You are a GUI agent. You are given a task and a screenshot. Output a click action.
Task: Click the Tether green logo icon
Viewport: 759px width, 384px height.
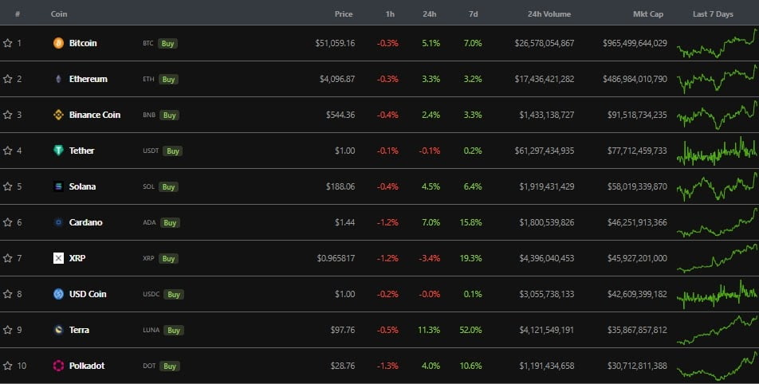pos(58,151)
